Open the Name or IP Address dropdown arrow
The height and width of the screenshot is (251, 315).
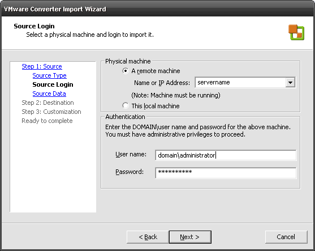click(290, 82)
